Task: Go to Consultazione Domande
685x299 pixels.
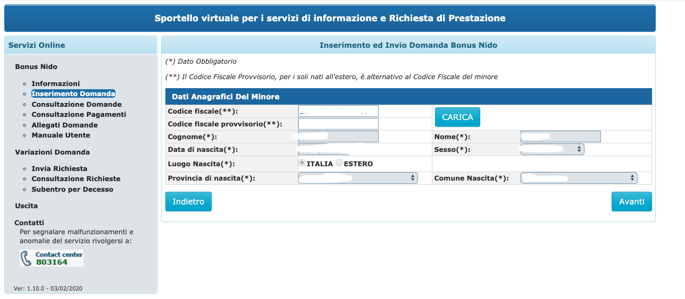Action: coord(77,104)
